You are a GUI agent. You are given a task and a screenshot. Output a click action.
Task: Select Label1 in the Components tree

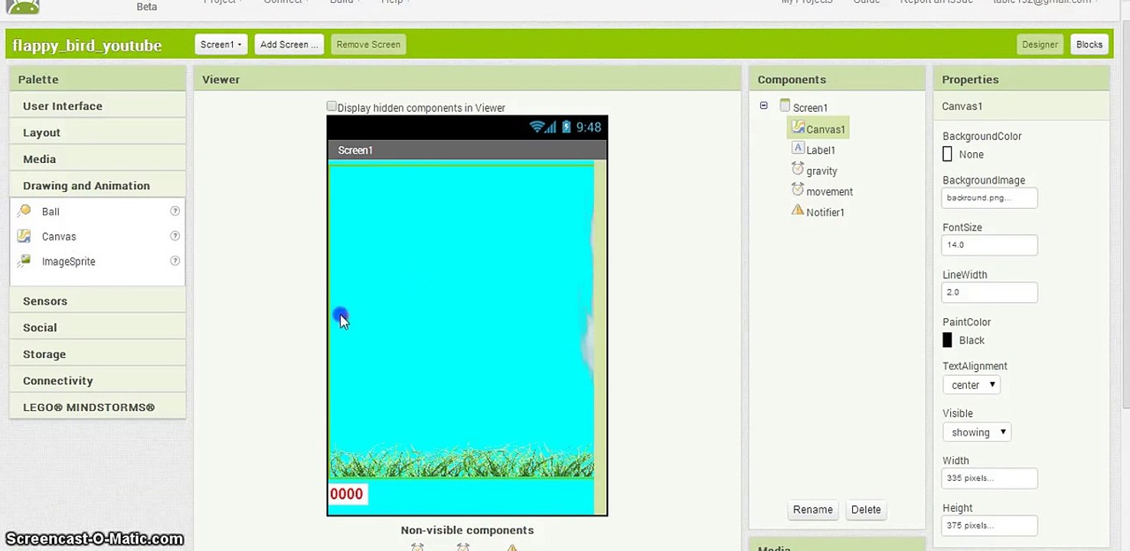click(x=821, y=151)
